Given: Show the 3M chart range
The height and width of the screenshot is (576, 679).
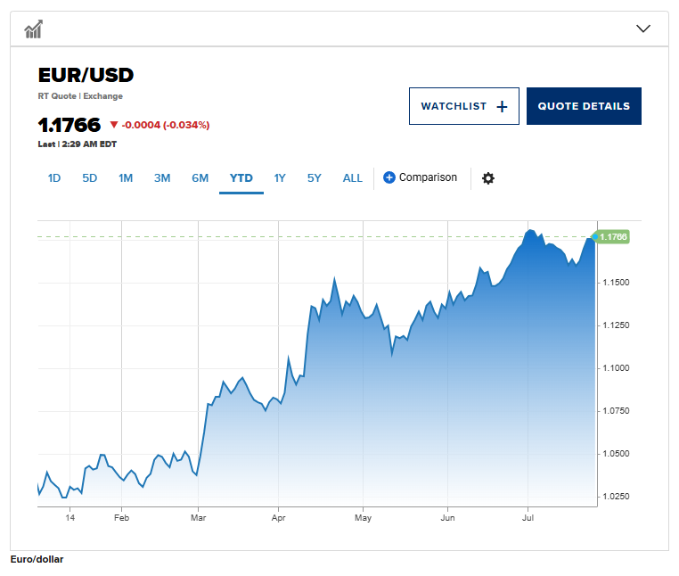Looking at the screenshot, I should click(162, 177).
